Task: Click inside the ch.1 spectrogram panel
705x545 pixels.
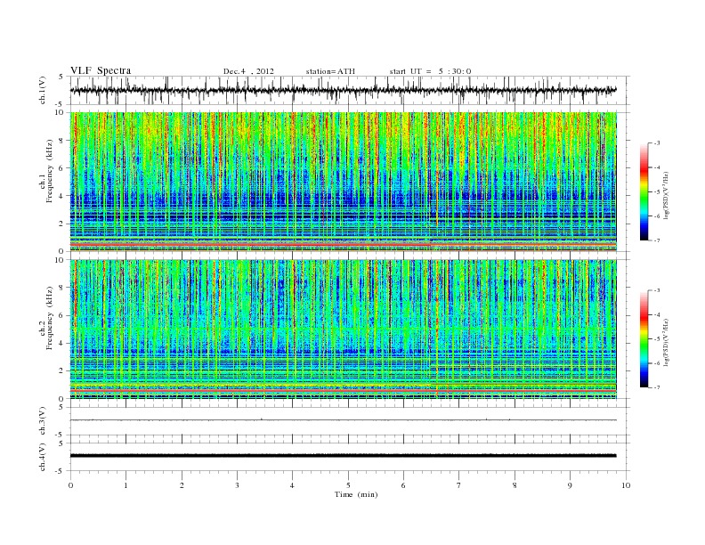Action: tap(343, 182)
